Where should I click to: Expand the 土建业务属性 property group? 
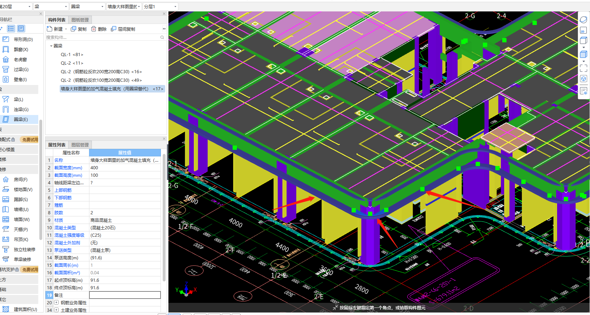pyautogui.click(x=56, y=310)
